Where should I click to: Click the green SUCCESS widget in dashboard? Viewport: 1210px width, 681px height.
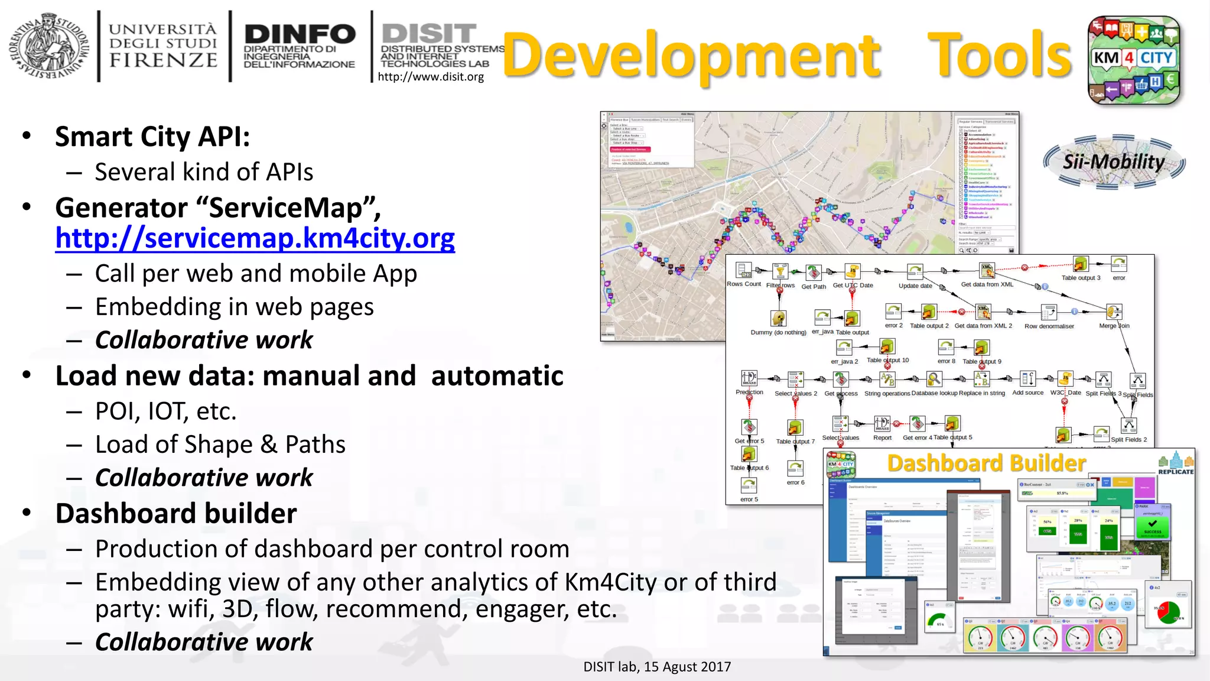click(1152, 526)
